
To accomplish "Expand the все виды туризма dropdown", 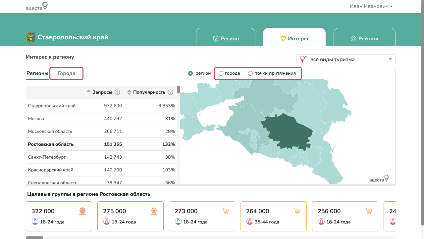I will pyautogui.click(x=346, y=59).
